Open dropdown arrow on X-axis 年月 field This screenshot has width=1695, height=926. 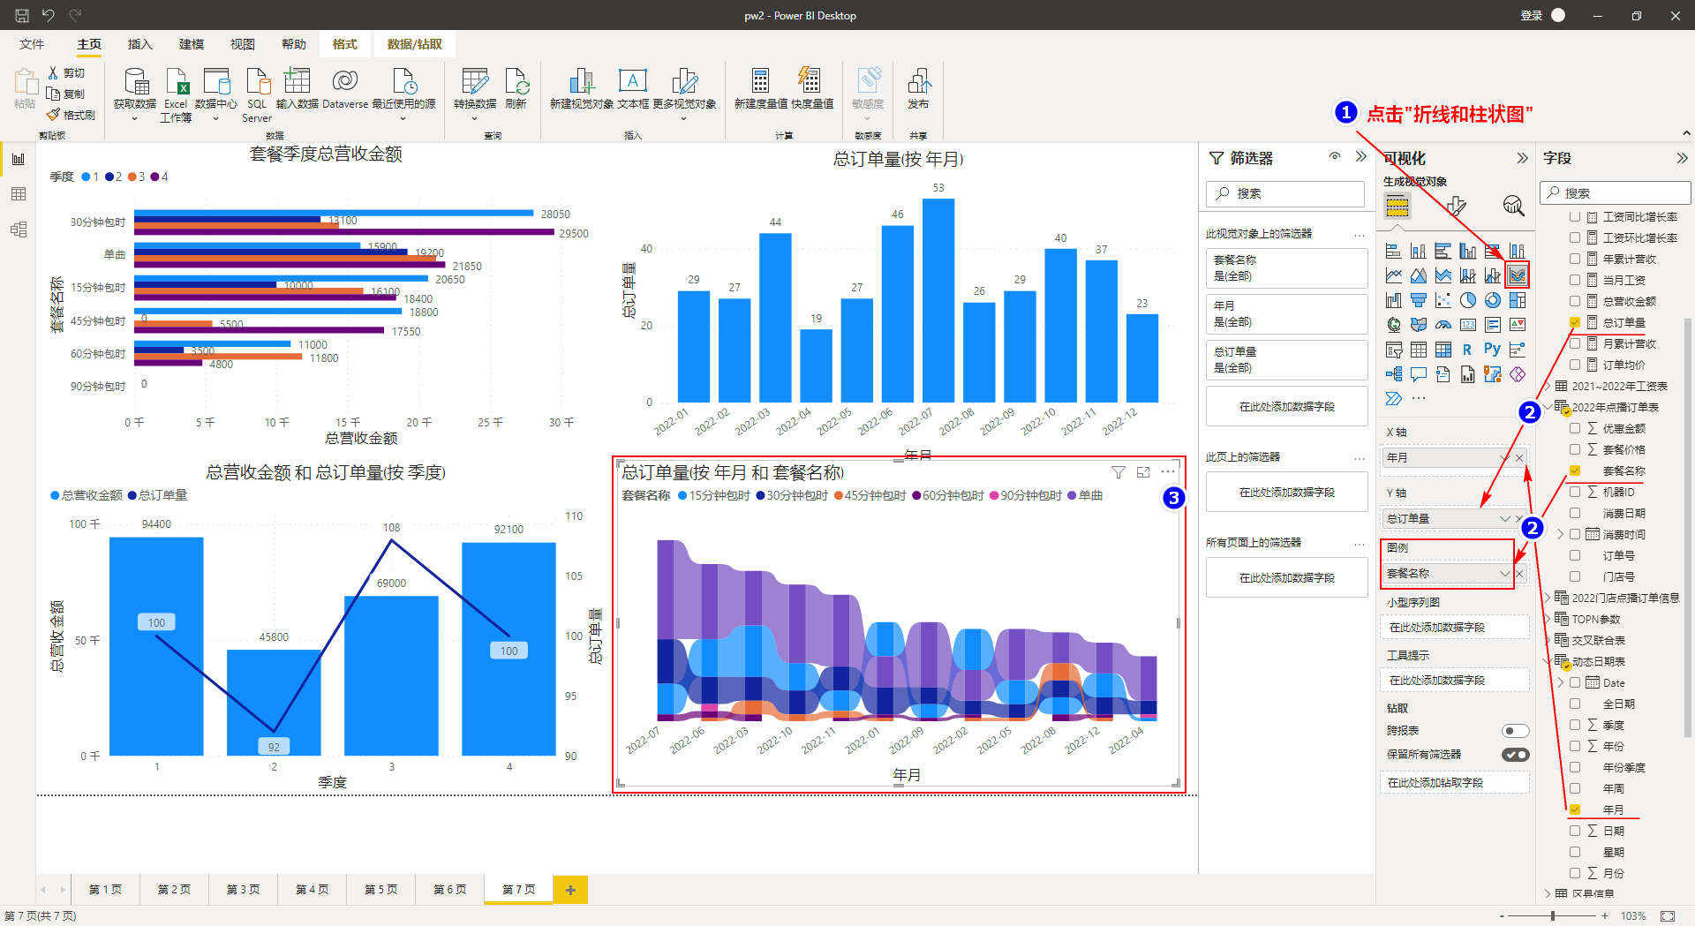coord(1504,457)
